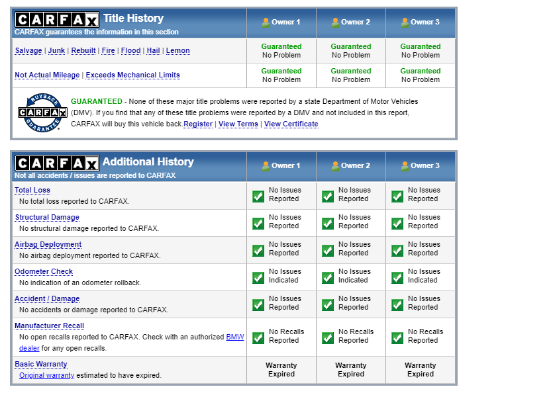This screenshot has width=553, height=393.
Task: Click 'No indication of an odometer rollback.' text
Action: tap(80, 283)
